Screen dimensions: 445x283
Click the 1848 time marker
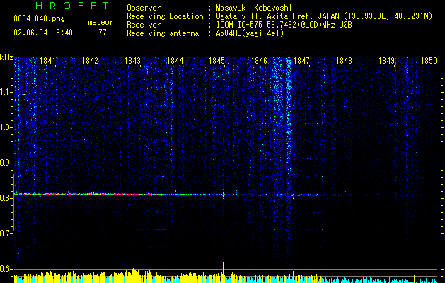[x=344, y=61]
